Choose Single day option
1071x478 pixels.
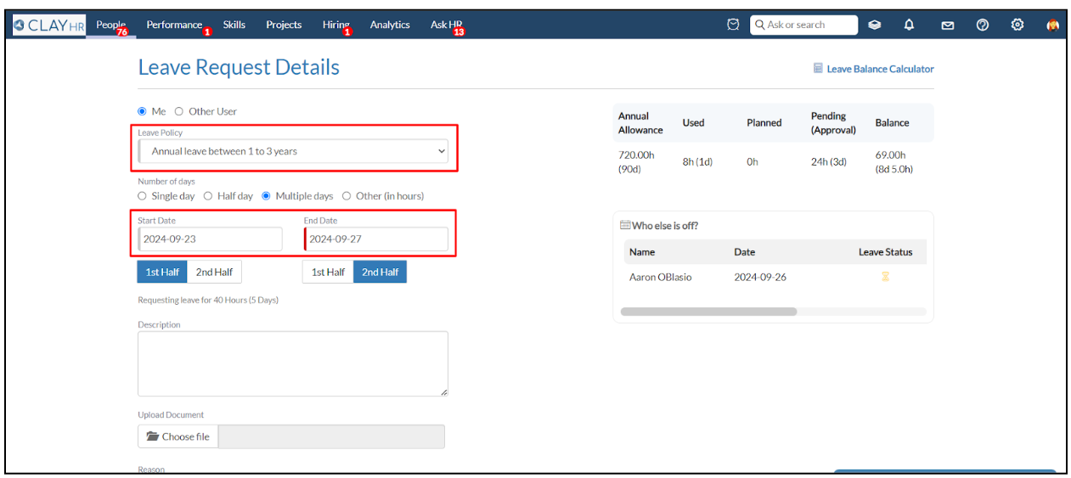143,196
